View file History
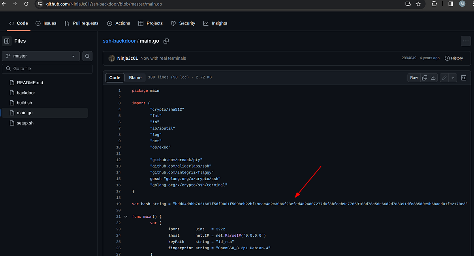 (454, 58)
